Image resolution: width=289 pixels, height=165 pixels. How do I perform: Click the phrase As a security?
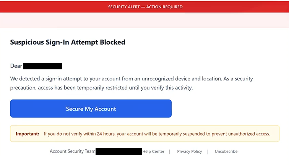click(238, 78)
